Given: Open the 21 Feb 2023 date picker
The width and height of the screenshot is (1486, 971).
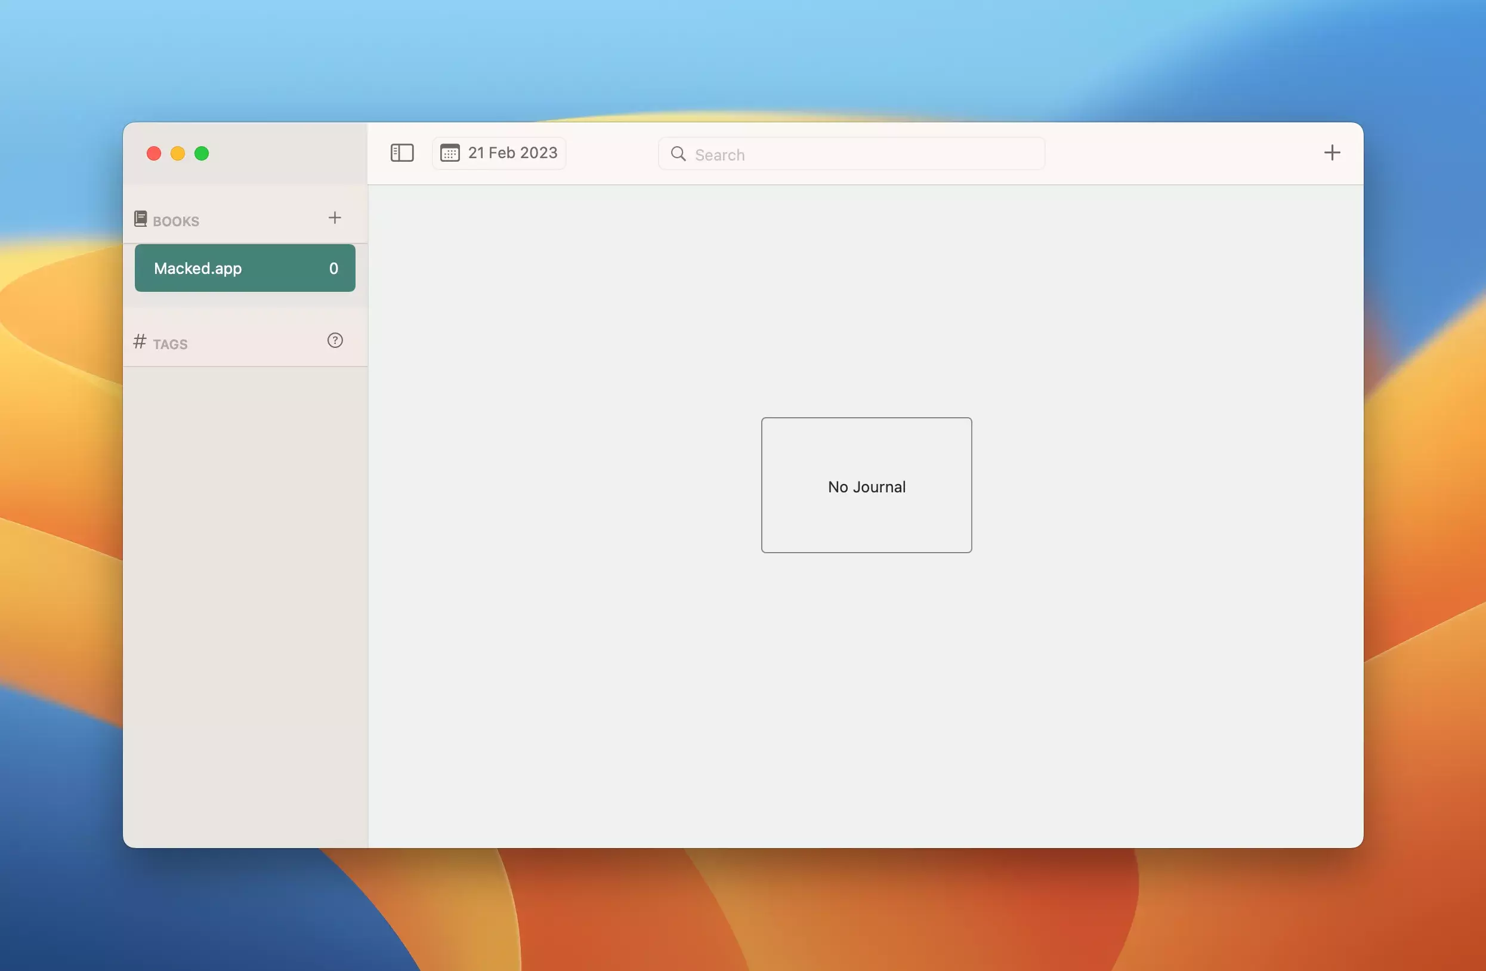Looking at the screenshot, I should [x=512, y=153].
